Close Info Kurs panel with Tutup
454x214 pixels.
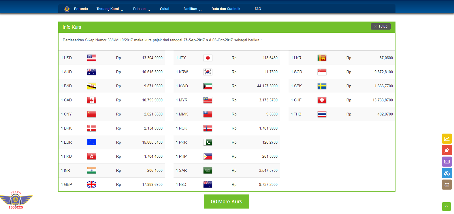click(381, 26)
